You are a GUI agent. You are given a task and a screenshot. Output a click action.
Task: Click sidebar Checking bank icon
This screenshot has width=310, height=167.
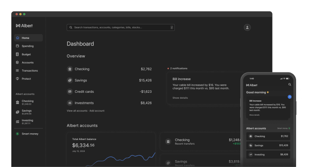tap(18, 102)
